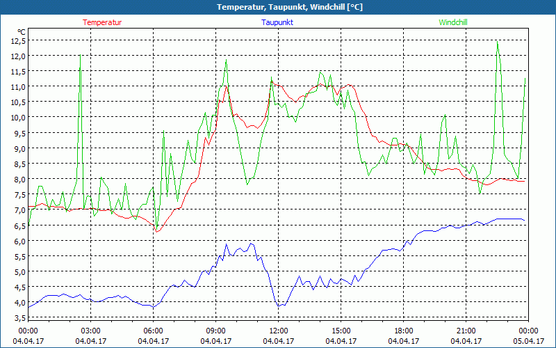This screenshot has width=556, height=348.
Task: Click the 5,0 y-axis value
Action: pos(20,271)
